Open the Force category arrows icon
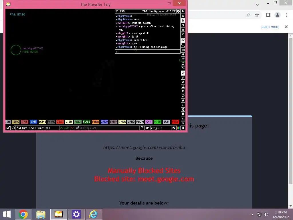 click(x=183, y=68)
